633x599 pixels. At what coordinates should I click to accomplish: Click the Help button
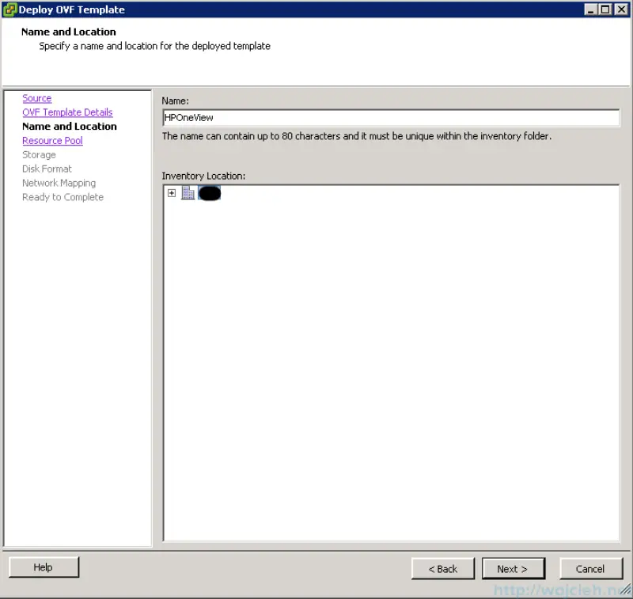(44, 567)
